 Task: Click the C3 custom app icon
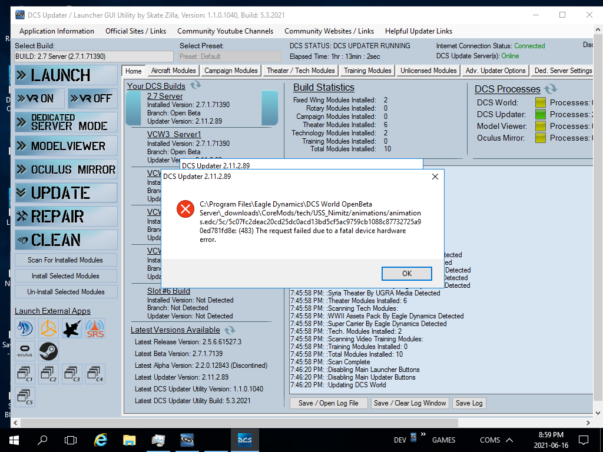72,374
